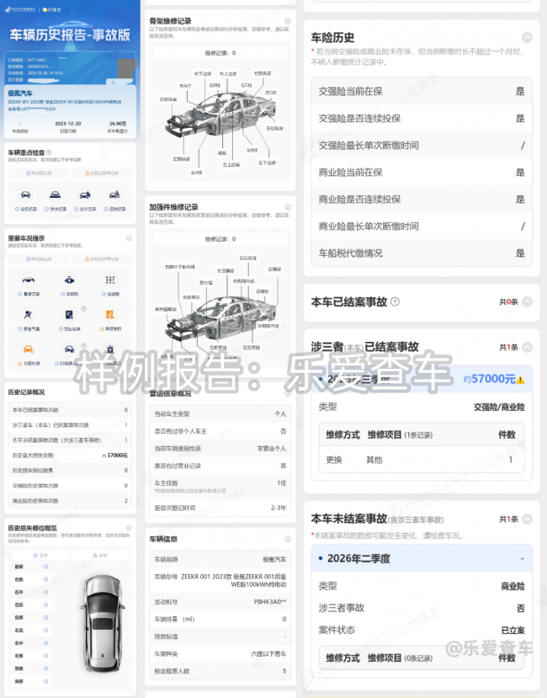Click the status circle for 左前
This screenshot has height=698, width=547.
click(x=45, y=656)
